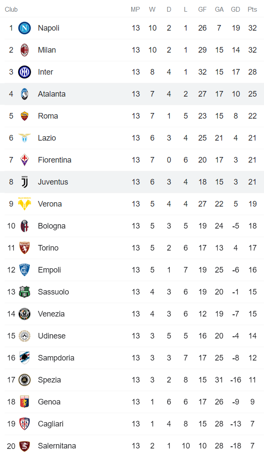Click the Atalanta crest icon
264x464 pixels.
click(25, 94)
